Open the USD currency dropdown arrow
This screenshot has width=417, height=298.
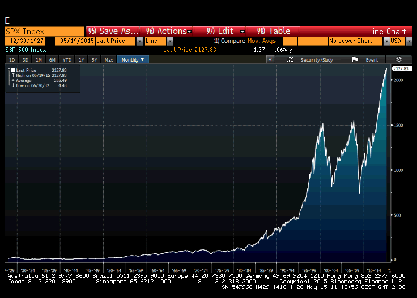(x=409, y=41)
